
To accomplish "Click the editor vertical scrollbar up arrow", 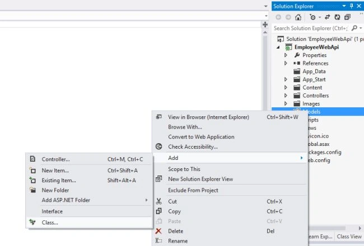I will (265, 32).
